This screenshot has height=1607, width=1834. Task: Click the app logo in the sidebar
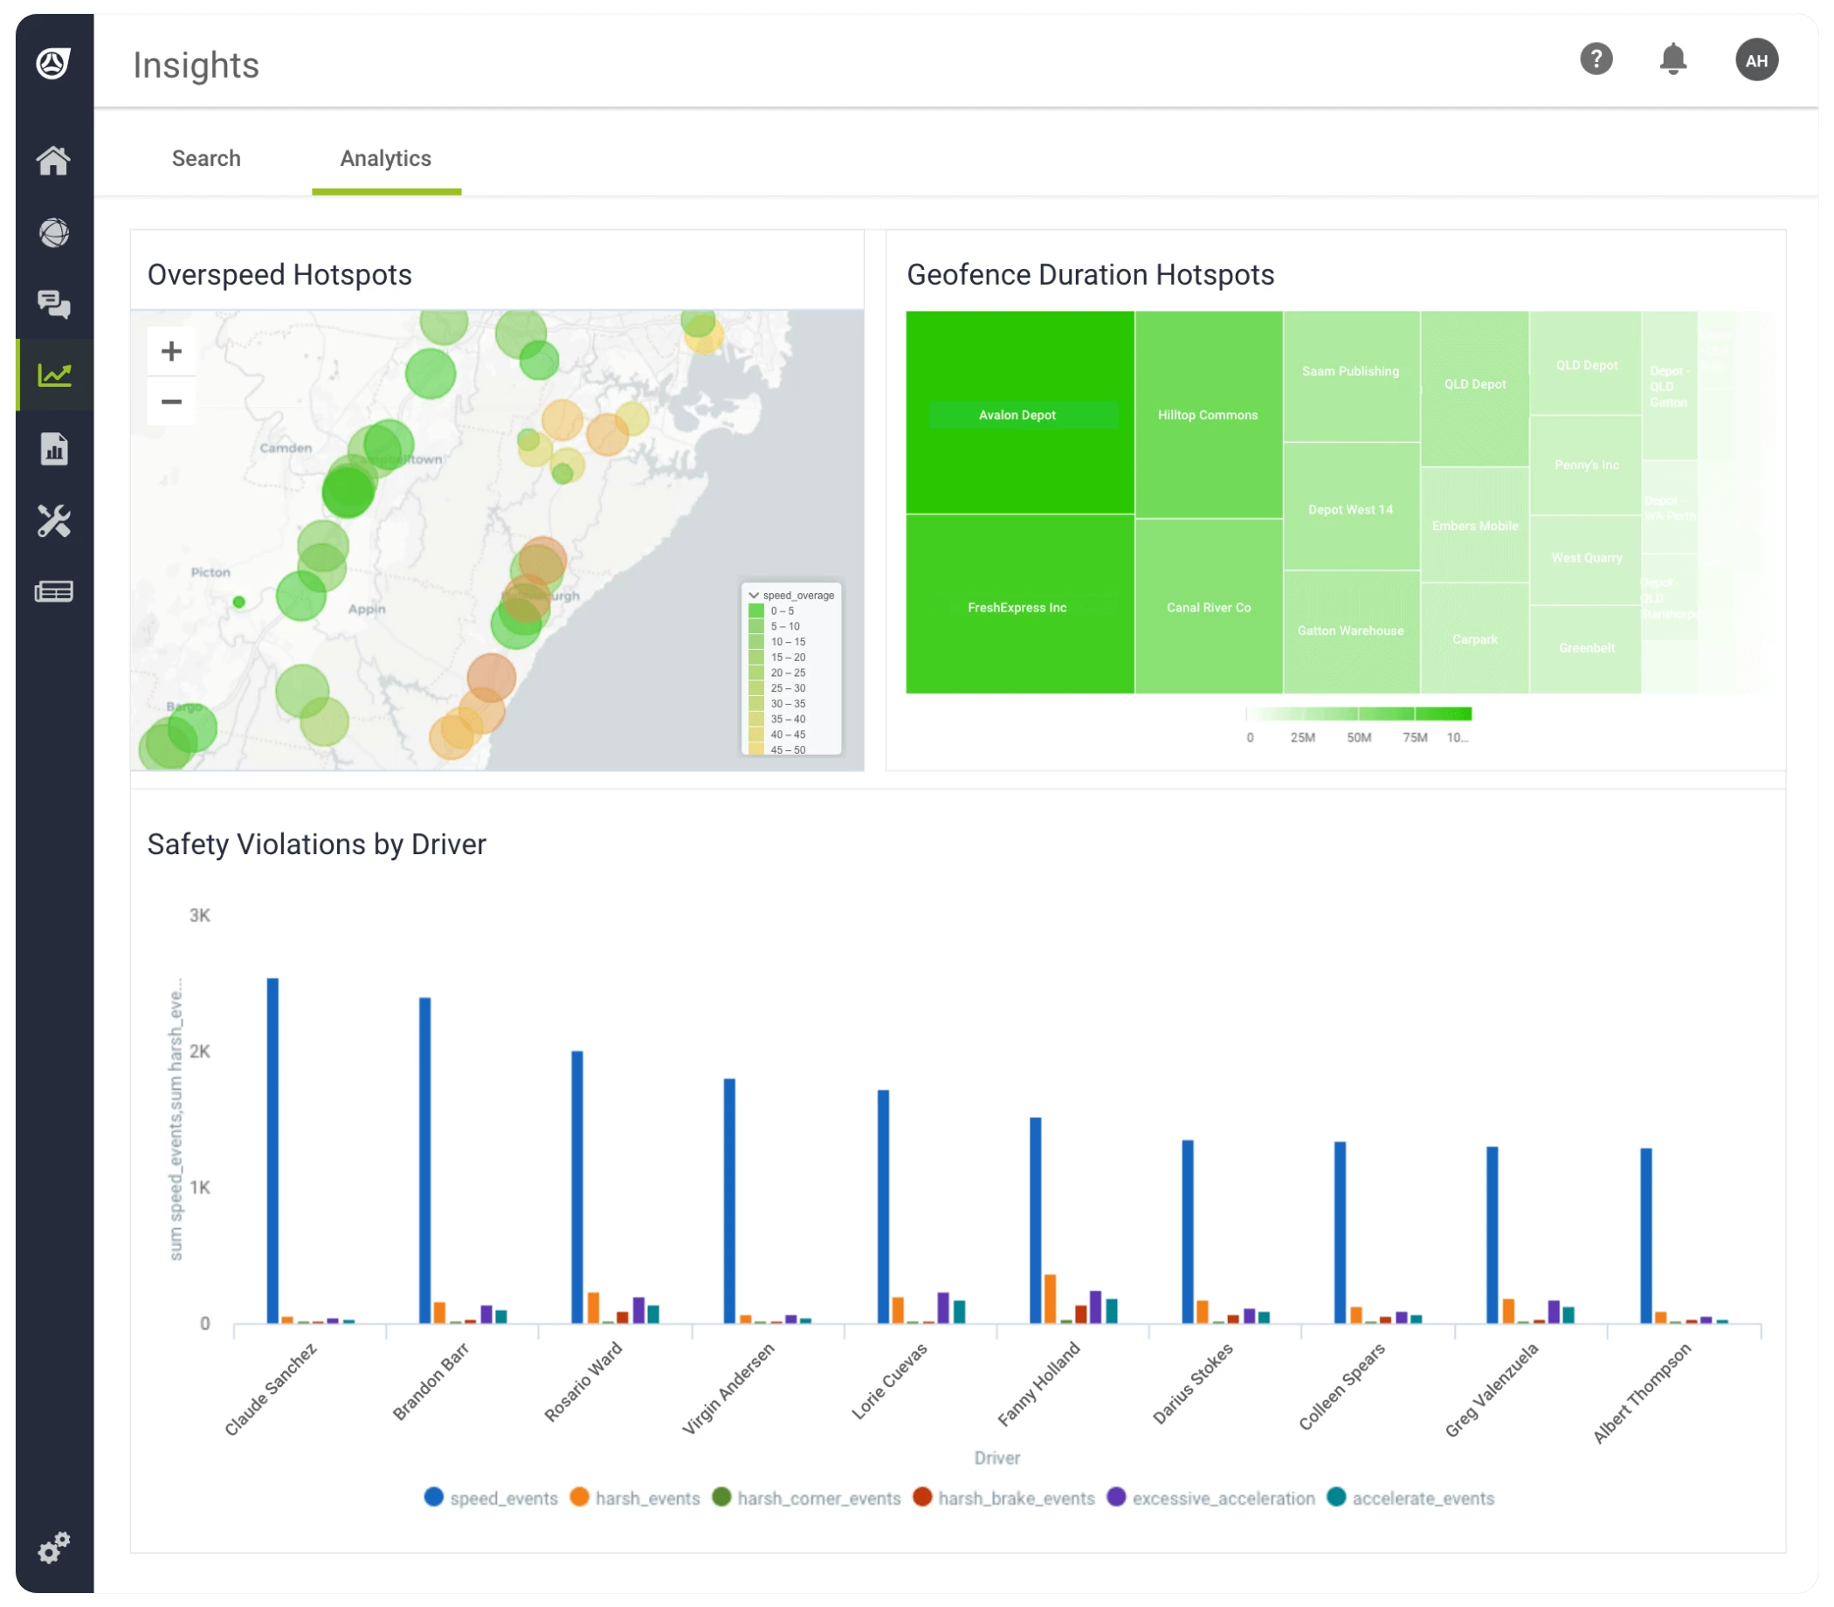[x=53, y=63]
